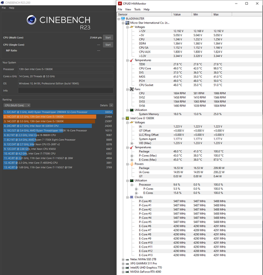Open the HWMonitor Help menu
Image resolution: width=263 pixels, height=275 pixels.
(x=147, y=9)
